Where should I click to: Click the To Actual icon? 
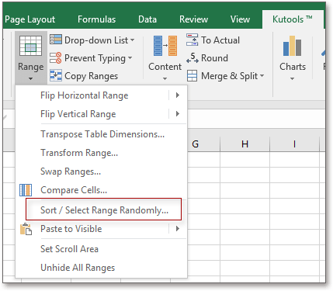[192, 40]
